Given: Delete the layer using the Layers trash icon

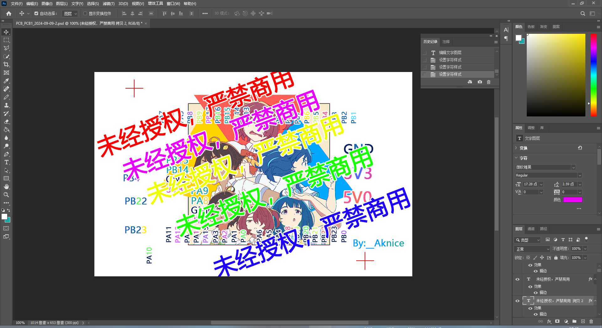Looking at the screenshot, I should pos(591,321).
